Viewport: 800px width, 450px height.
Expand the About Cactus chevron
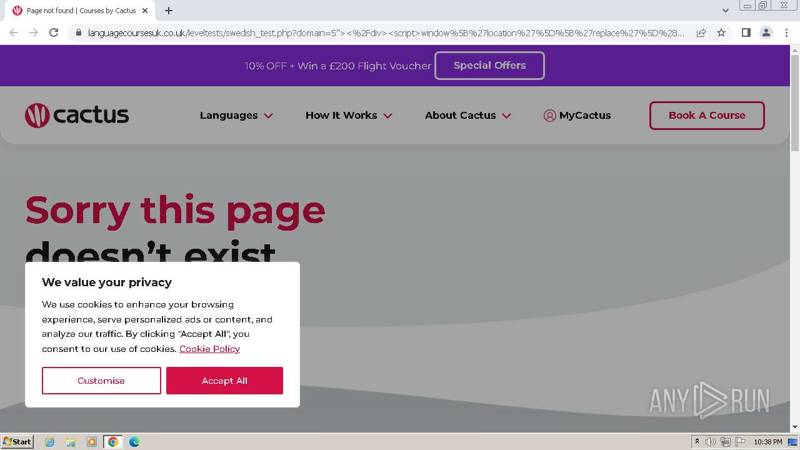click(506, 116)
